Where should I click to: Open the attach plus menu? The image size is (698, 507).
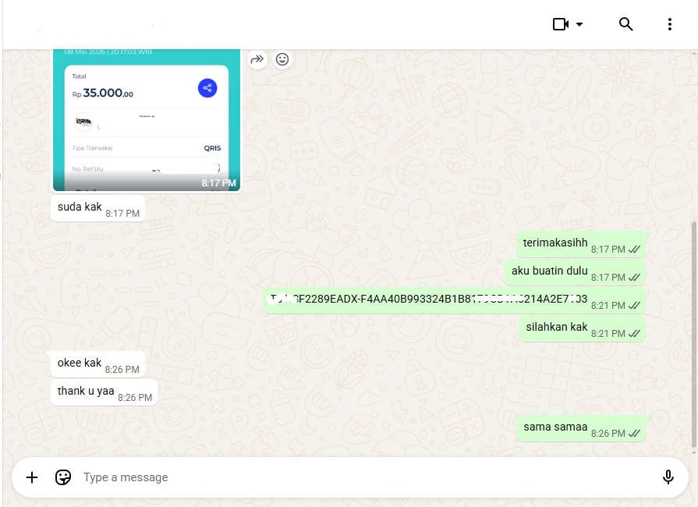[x=32, y=477]
